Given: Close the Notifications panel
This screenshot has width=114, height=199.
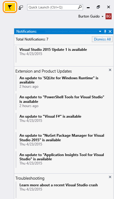Looking at the screenshot, I should pos(110,31).
